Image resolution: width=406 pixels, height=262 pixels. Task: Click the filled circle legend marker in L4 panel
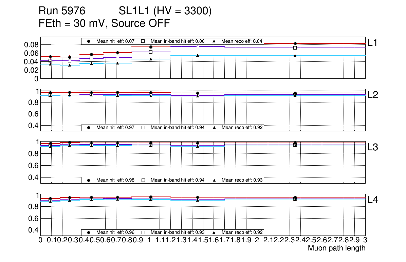pos(89,233)
